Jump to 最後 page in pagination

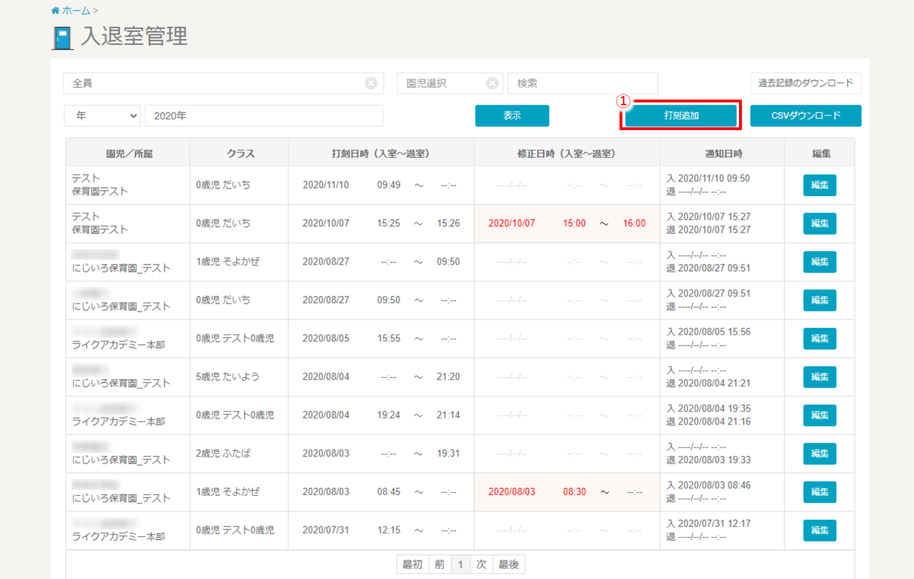(x=509, y=565)
